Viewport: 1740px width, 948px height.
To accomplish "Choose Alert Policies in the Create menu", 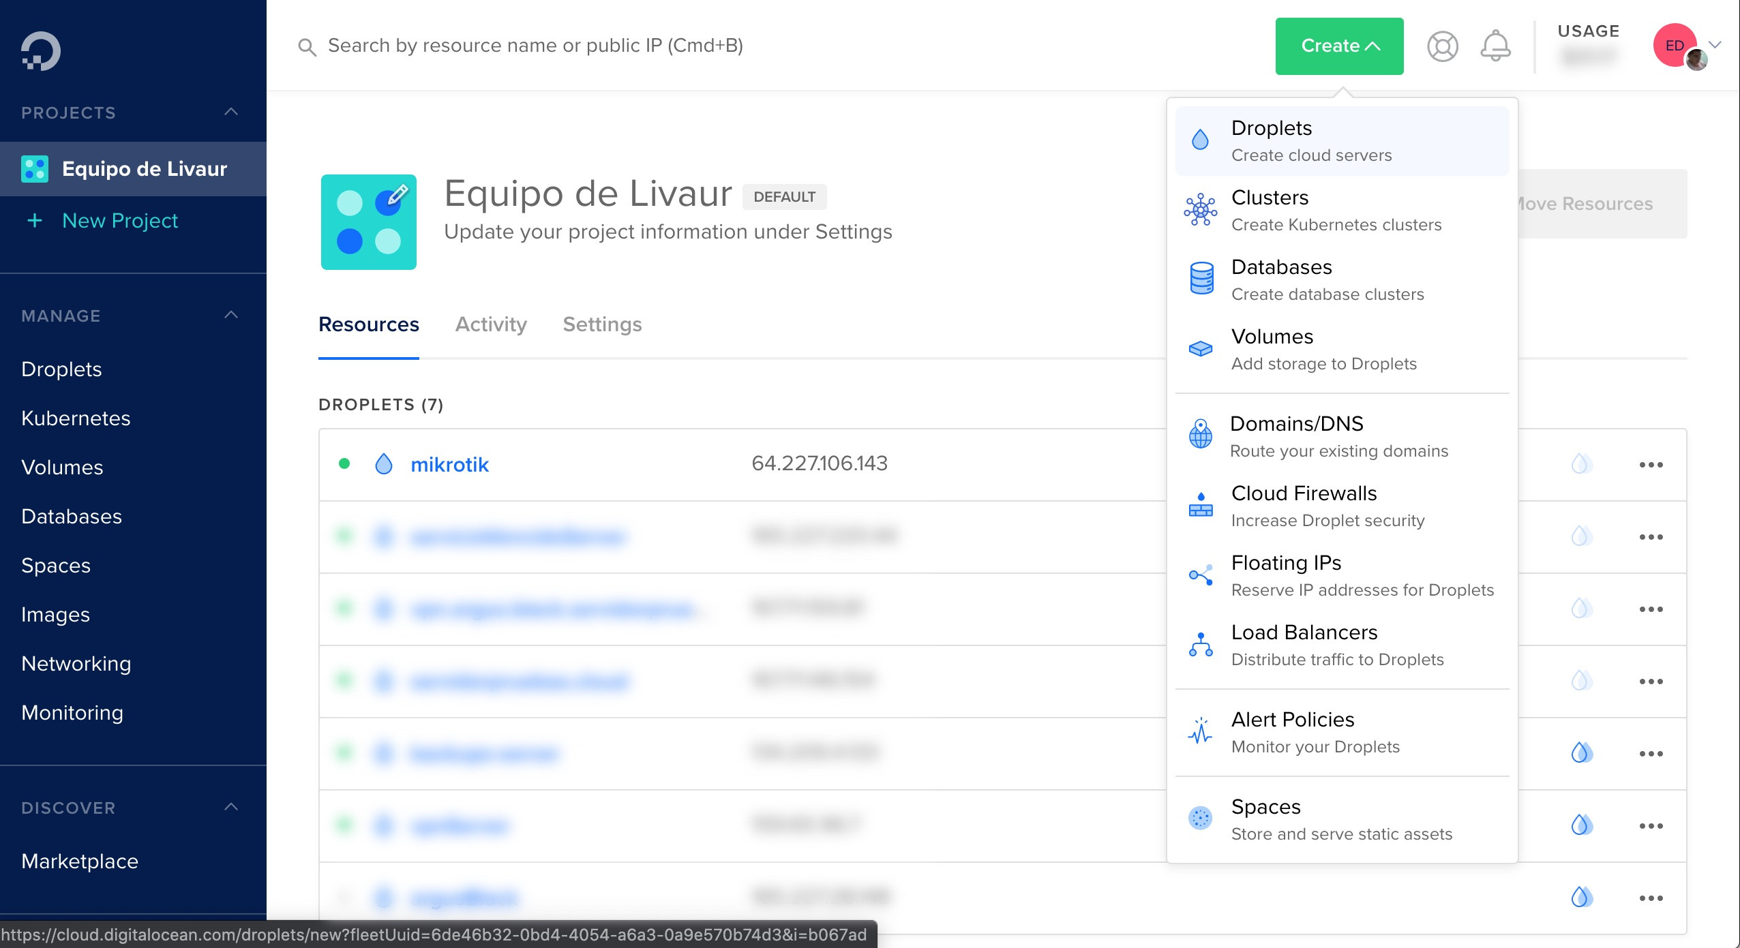I will 1342,733.
